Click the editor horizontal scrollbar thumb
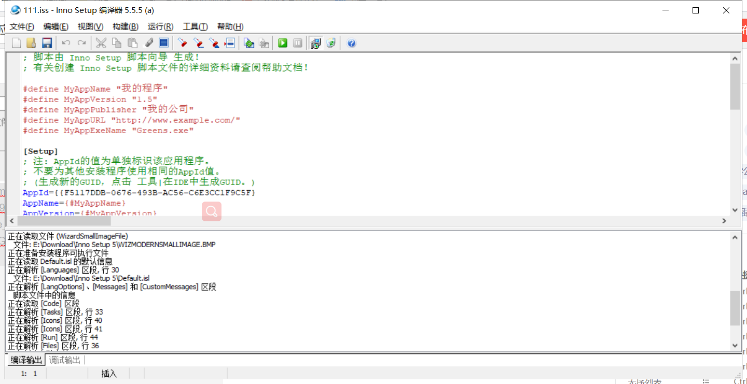 click(63, 221)
